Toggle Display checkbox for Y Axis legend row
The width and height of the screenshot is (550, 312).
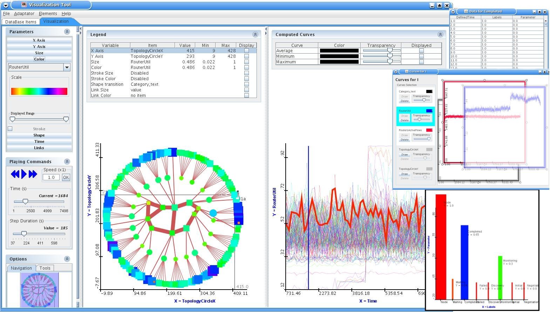point(246,56)
